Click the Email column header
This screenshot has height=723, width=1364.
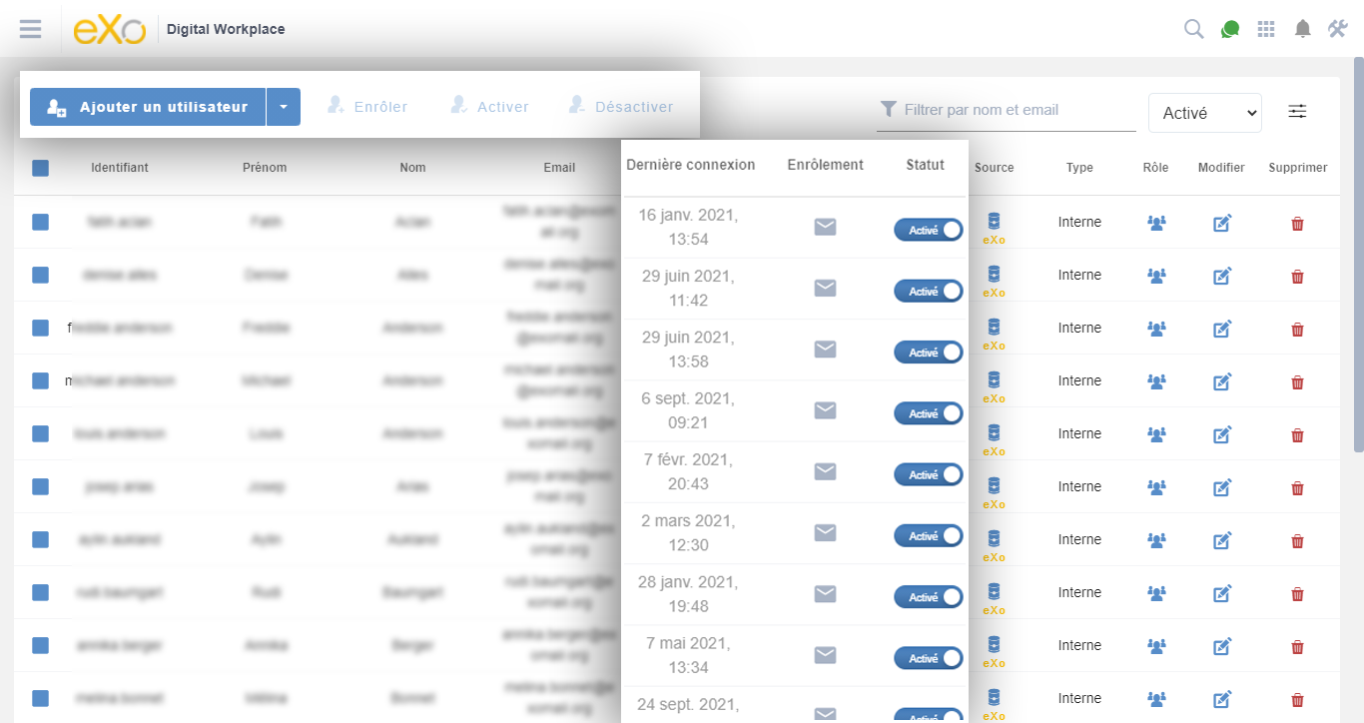point(559,168)
